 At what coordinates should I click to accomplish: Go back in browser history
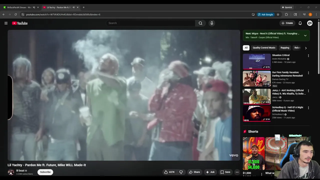pyautogui.click(x=4, y=14)
